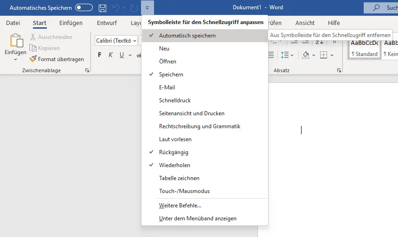The height and width of the screenshot is (237, 398).
Task: Toggle the Automatisches Speichern switch
Action: point(84,8)
